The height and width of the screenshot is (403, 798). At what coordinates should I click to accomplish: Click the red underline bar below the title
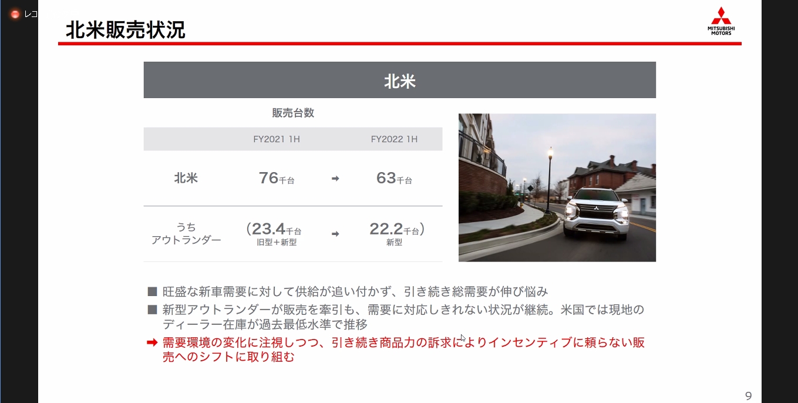(x=399, y=43)
